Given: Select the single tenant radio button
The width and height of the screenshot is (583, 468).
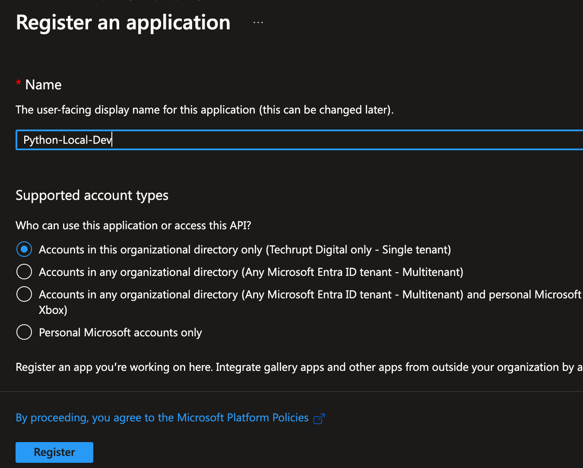Looking at the screenshot, I should click(24, 249).
